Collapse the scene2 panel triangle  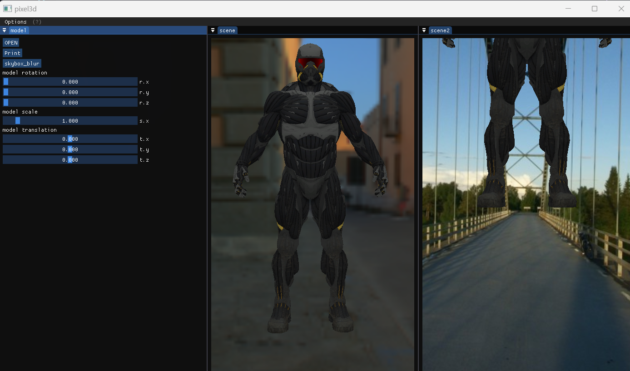coord(424,30)
